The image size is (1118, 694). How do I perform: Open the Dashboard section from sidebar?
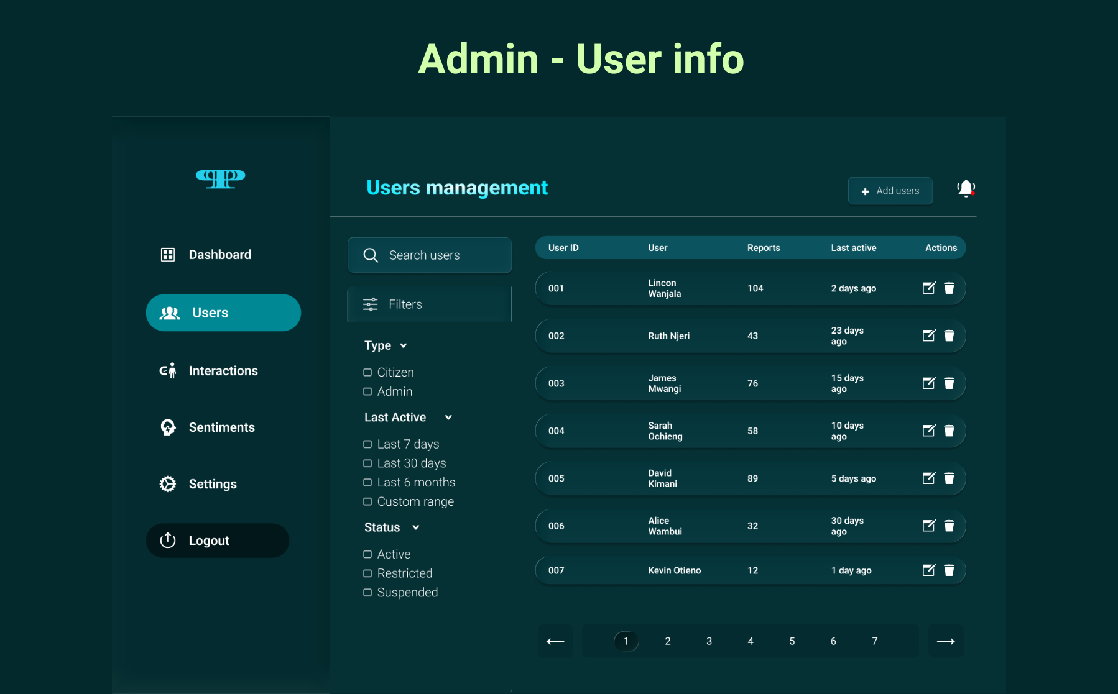[219, 254]
